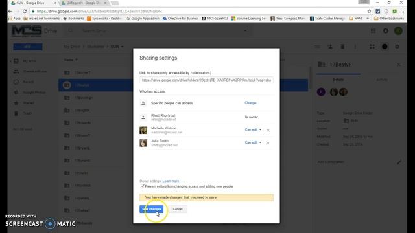
Task: Open the Google apps grid
Action: tap(373, 31)
